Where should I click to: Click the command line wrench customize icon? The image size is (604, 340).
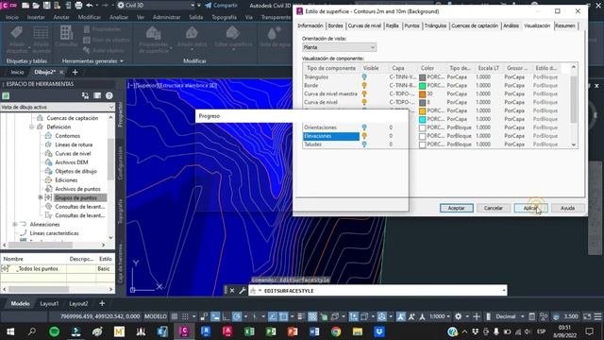[x=243, y=291]
